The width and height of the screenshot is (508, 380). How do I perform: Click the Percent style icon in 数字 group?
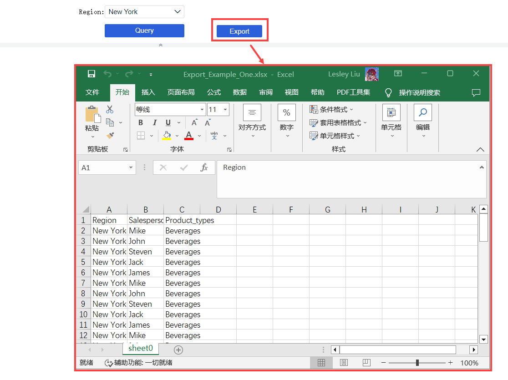[x=286, y=112]
